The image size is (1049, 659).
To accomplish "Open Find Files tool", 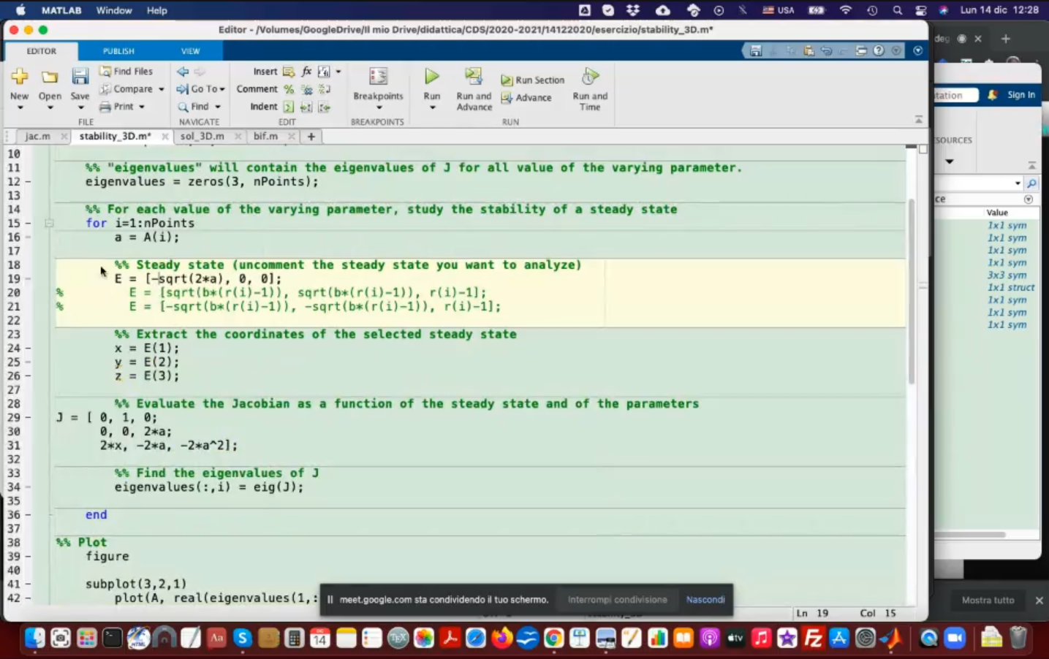I will point(126,72).
